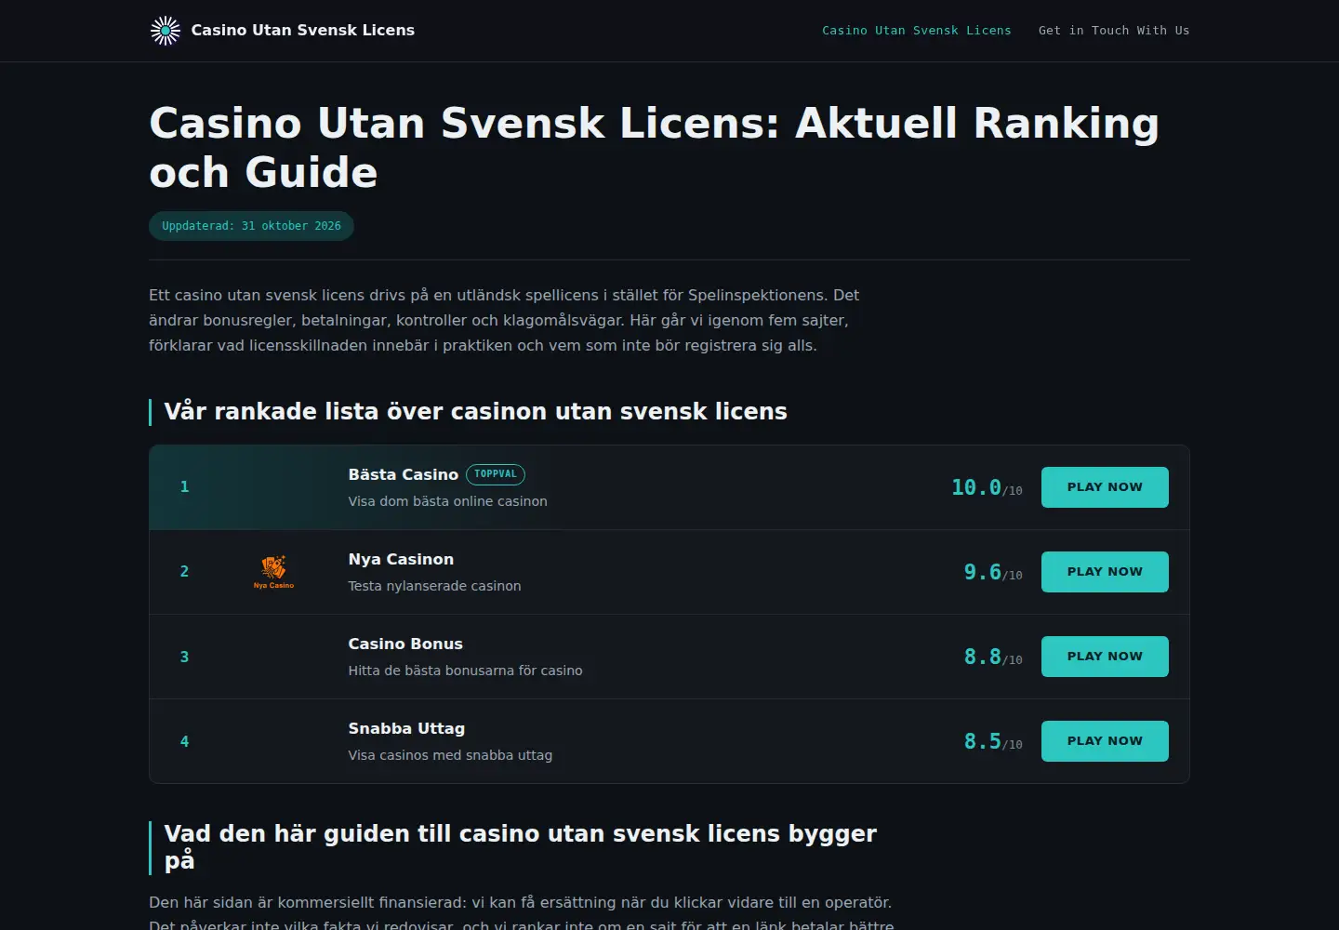Select the Casino Bonus heading

click(x=405, y=644)
